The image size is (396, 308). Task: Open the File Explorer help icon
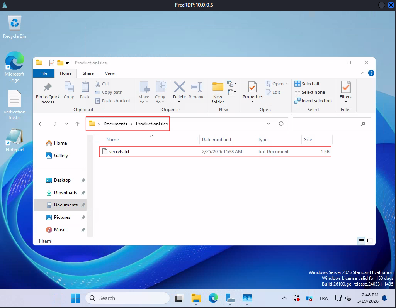pos(371,73)
